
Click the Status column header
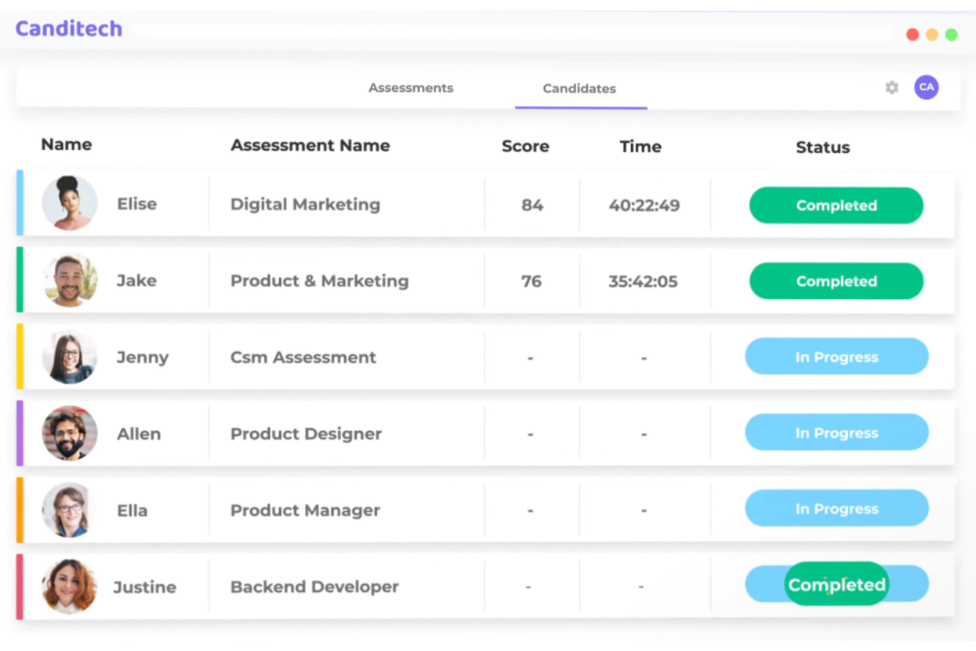coord(822,147)
